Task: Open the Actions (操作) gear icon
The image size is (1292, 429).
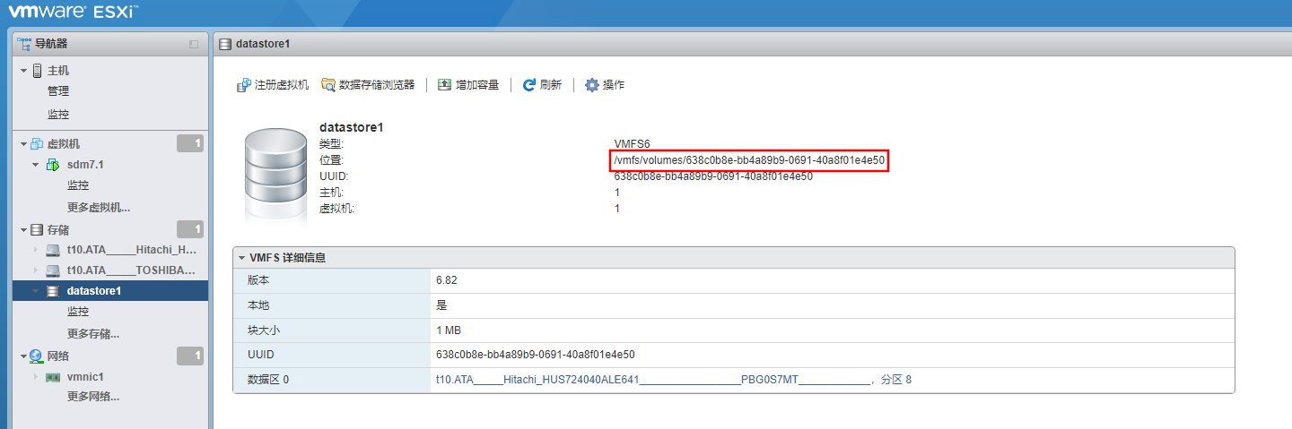Action: coord(592,85)
